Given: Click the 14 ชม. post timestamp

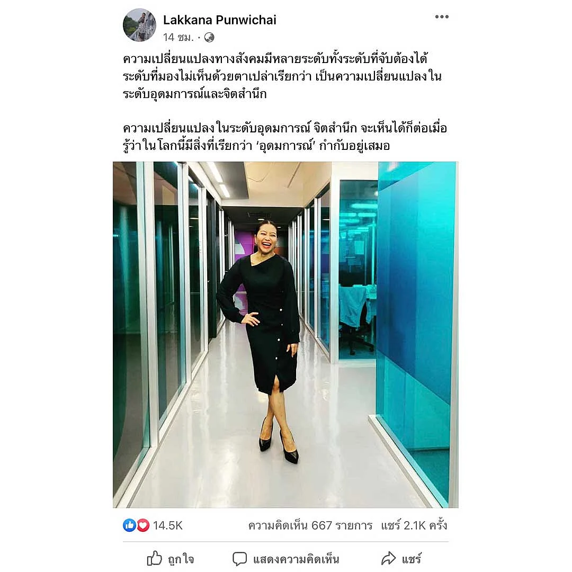Looking at the screenshot, I should pyautogui.click(x=178, y=37).
